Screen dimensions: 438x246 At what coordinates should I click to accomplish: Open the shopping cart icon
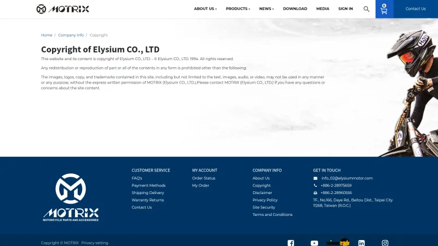pos(384,9)
